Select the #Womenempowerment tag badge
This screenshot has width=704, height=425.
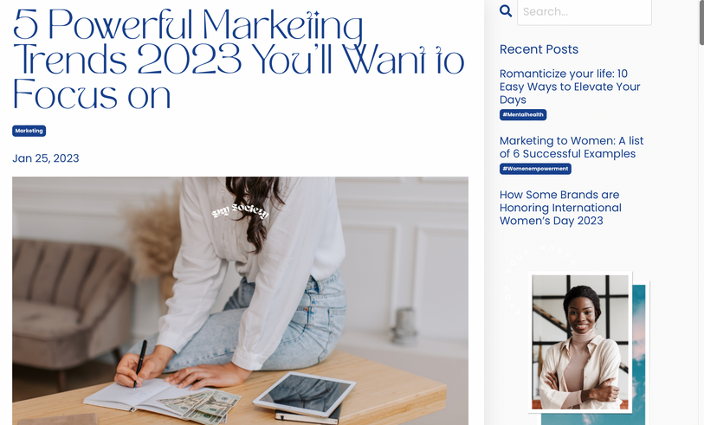tap(535, 169)
